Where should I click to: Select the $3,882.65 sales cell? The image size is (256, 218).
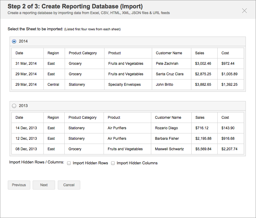coord(203,85)
